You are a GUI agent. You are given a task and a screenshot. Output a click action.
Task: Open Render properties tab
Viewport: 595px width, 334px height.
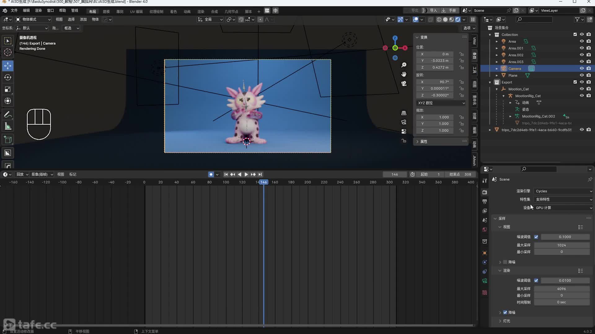click(x=485, y=192)
